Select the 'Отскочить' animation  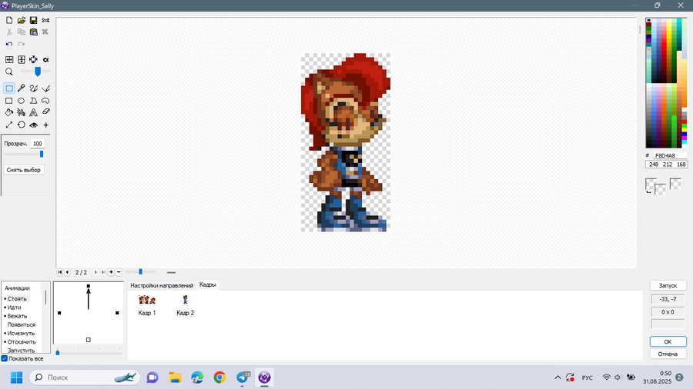coord(22,342)
